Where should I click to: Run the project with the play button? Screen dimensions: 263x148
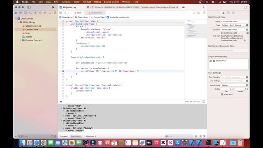point(53,7)
